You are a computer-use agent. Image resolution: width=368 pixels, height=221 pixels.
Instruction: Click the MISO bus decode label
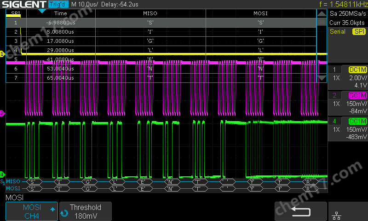click(13, 181)
